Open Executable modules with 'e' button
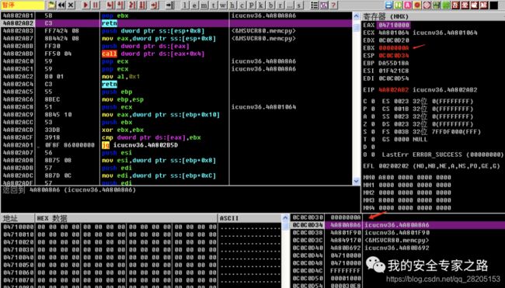The image size is (505, 288). click(194, 5)
